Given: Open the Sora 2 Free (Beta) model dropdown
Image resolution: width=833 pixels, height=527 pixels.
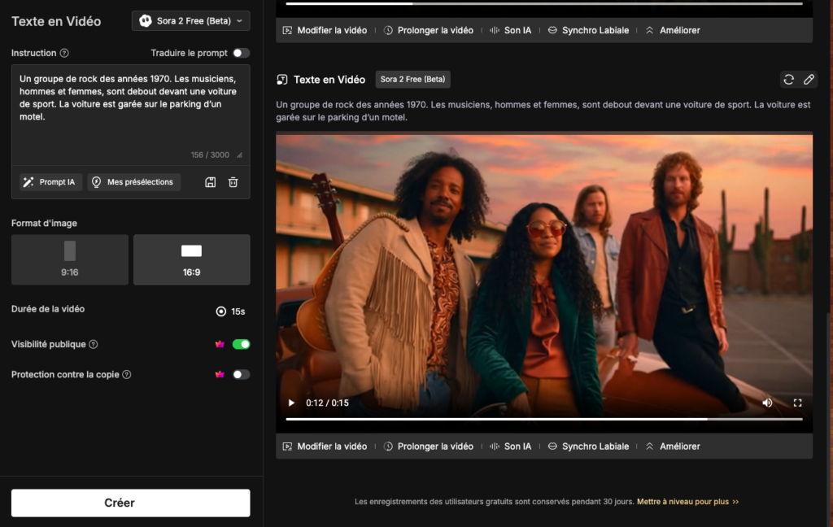Looking at the screenshot, I should pyautogui.click(x=191, y=21).
